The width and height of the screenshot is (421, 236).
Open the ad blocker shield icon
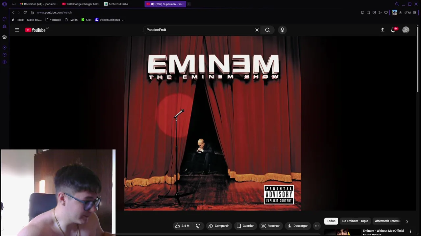tap(374, 12)
